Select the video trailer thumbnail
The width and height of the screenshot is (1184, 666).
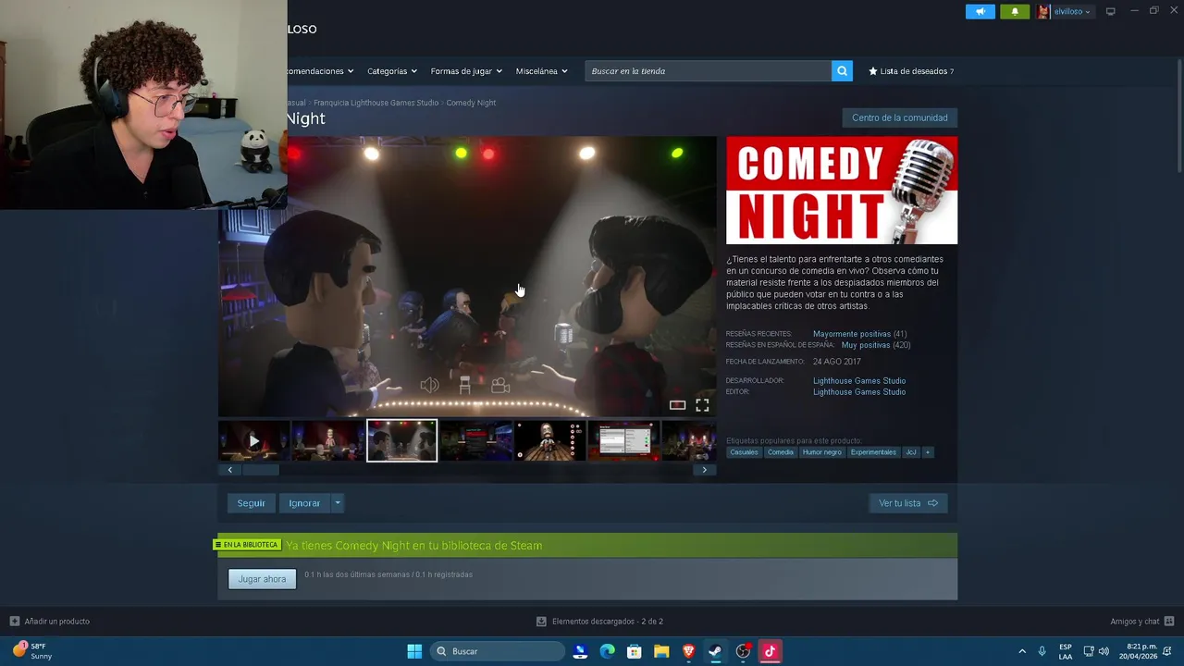253,441
